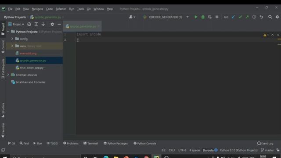Show Git history clock icon
The width and height of the screenshot is (281, 158).
254,17
